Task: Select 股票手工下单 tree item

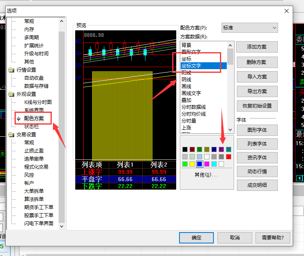Action: click(x=39, y=215)
